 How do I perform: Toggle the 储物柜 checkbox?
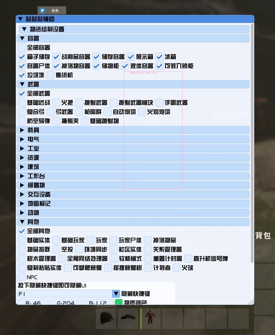[96, 66]
